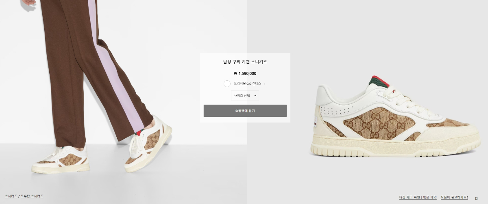
Task: Click the dropdown arrow in the size selector
Action: (255, 96)
